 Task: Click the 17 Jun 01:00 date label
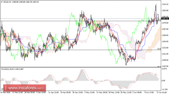(161, 92)
